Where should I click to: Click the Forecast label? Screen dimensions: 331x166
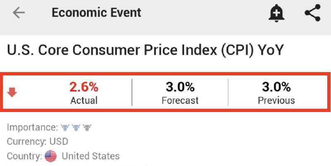(x=180, y=100)
